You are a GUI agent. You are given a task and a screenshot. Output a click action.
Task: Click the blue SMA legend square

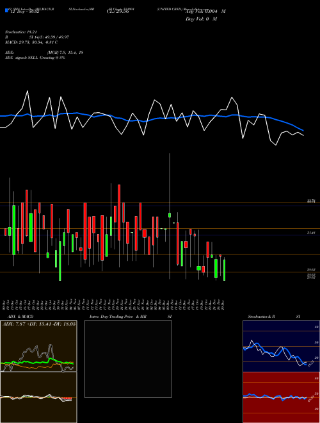6,11
